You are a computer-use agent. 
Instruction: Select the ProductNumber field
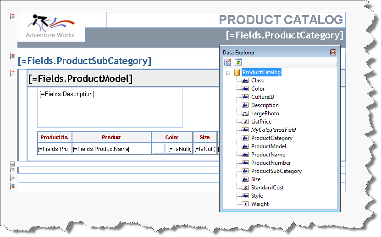click(271, 163)
